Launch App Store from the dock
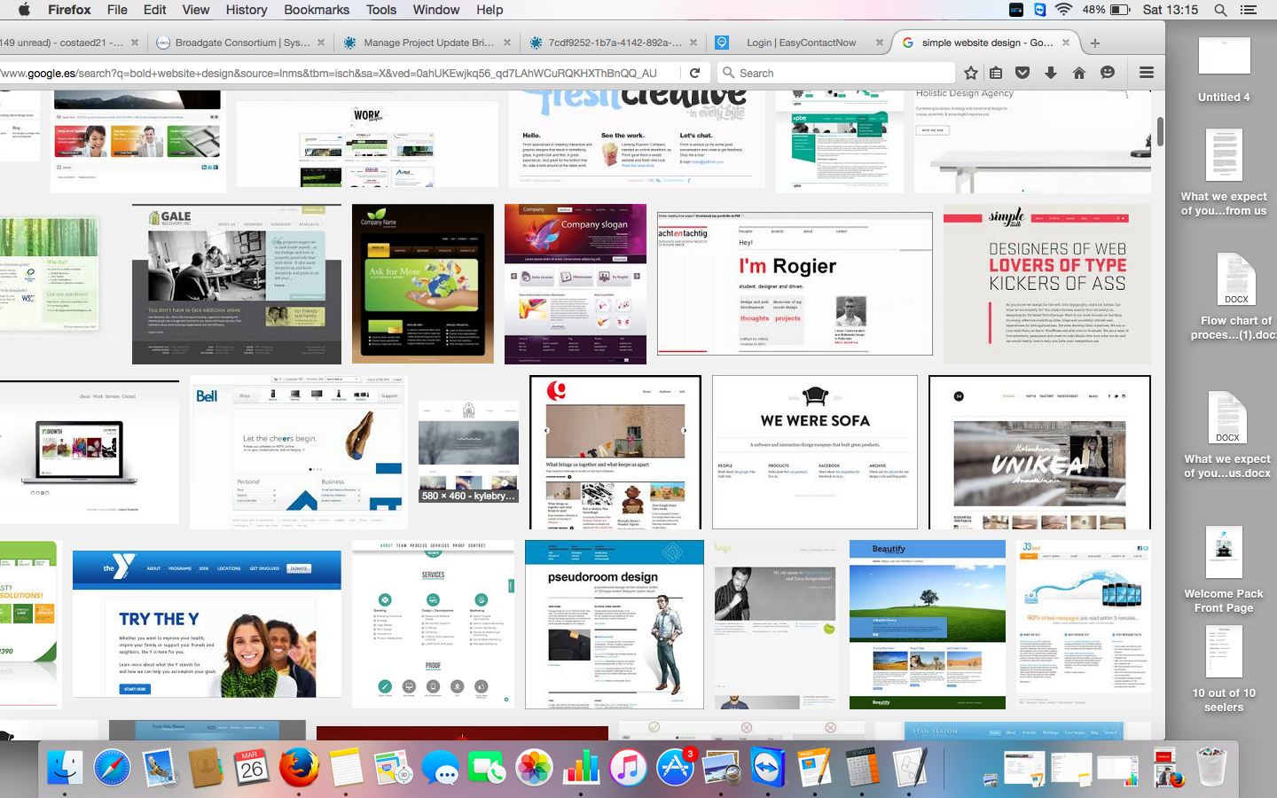Image resolution: width=1277 pixels, height=798 pixels. (675, 767)
